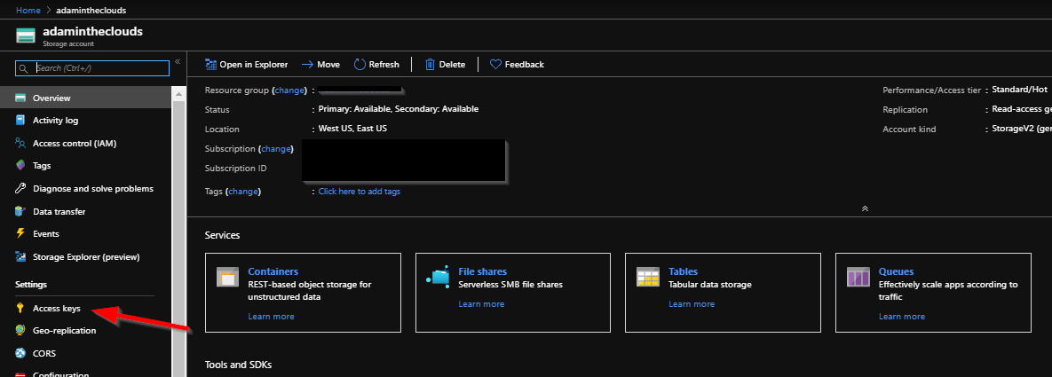
Task: Click the Feedback heart icon
Action: [495, 65]
